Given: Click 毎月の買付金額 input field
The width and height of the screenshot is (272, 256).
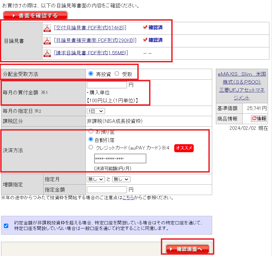Looking at the screenshot, I should pyautogui.click(x=107, y=85).
